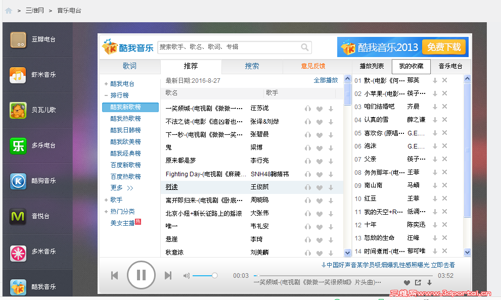Remove 十年 from the favorites list
This screenshot has width=501, height=300.
[x=444, y=225]
